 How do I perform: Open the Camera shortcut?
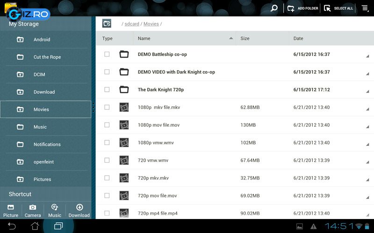[33, 207]
